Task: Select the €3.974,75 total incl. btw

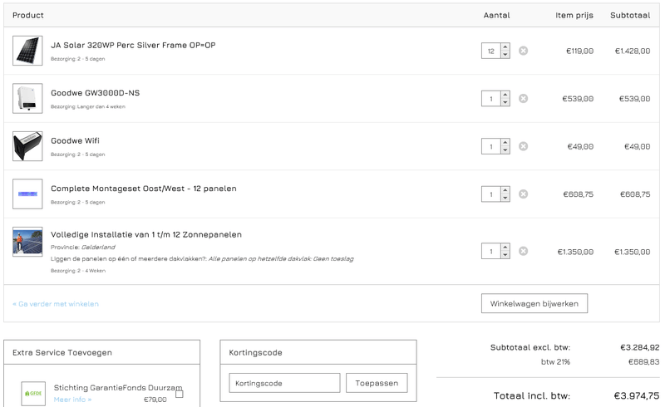Action: (637, 395)
